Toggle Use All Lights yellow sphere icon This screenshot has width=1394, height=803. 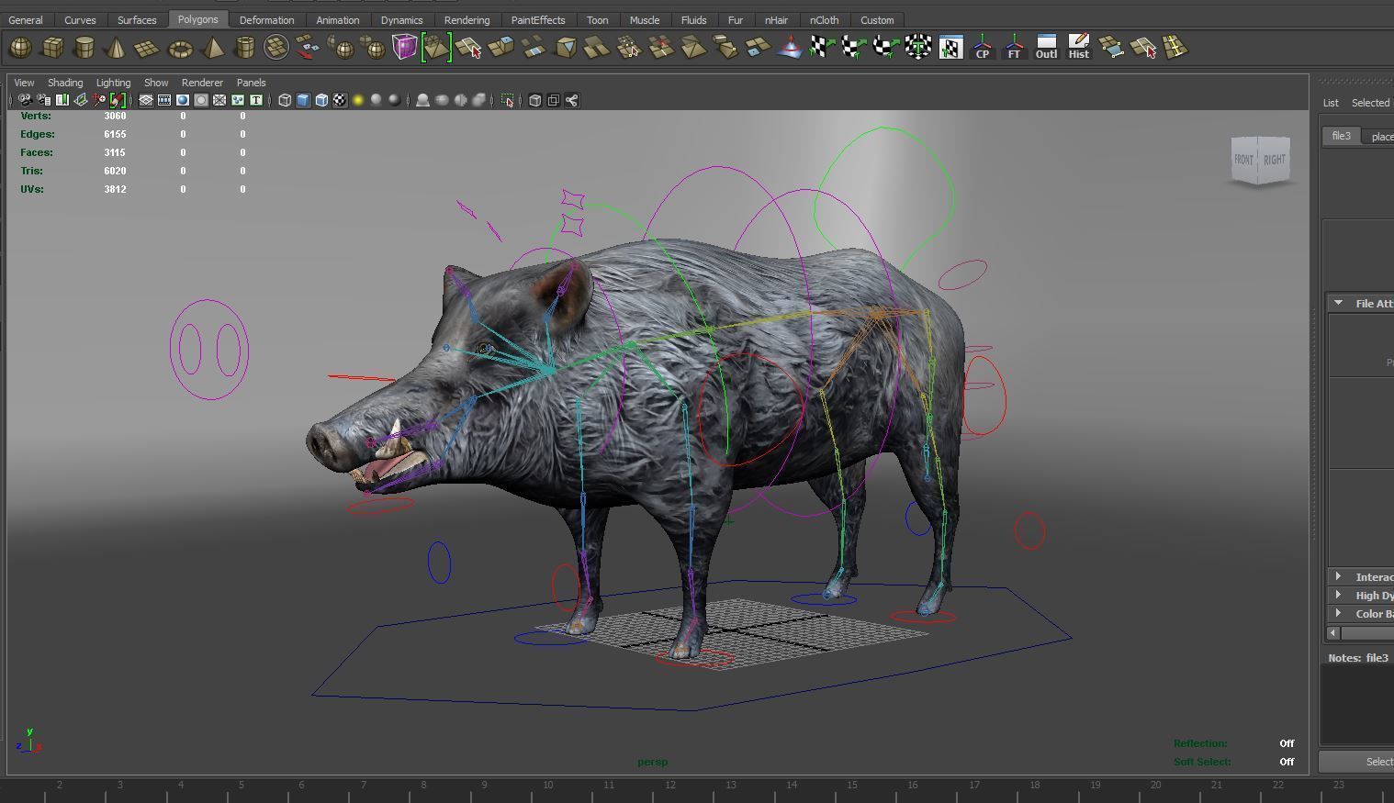(x=358, y=100)
